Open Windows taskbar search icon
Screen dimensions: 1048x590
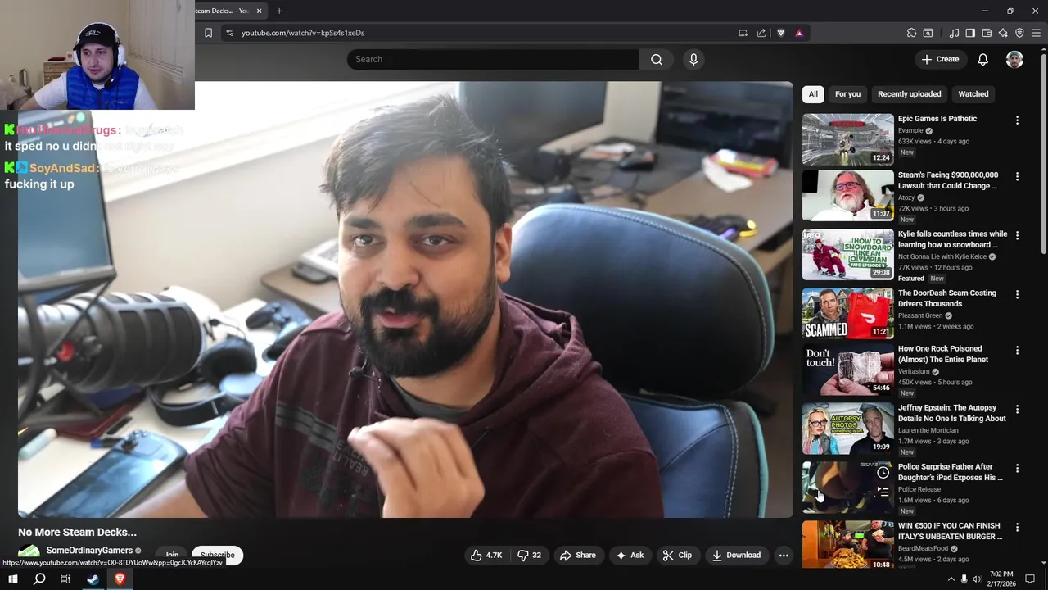pos(39,579)
